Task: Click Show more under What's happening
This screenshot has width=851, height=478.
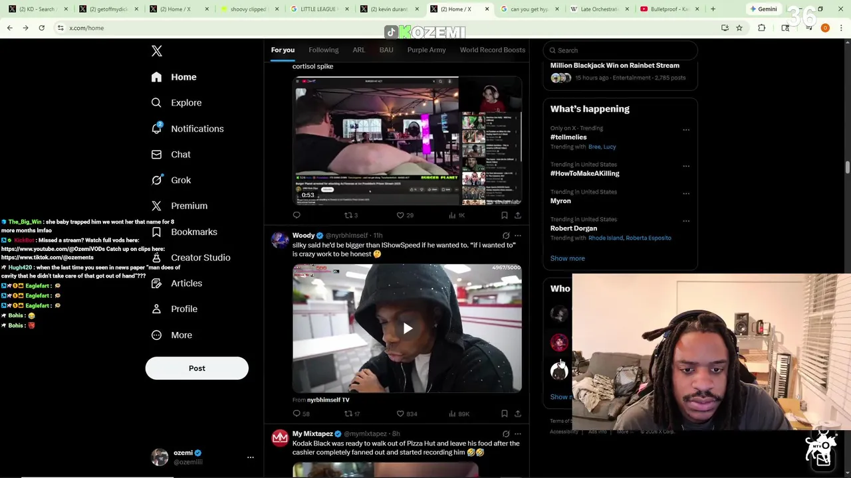Action: pos(567,258)
